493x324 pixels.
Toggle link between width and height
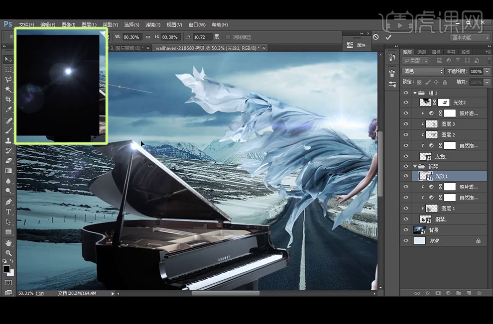coord(148,37)
